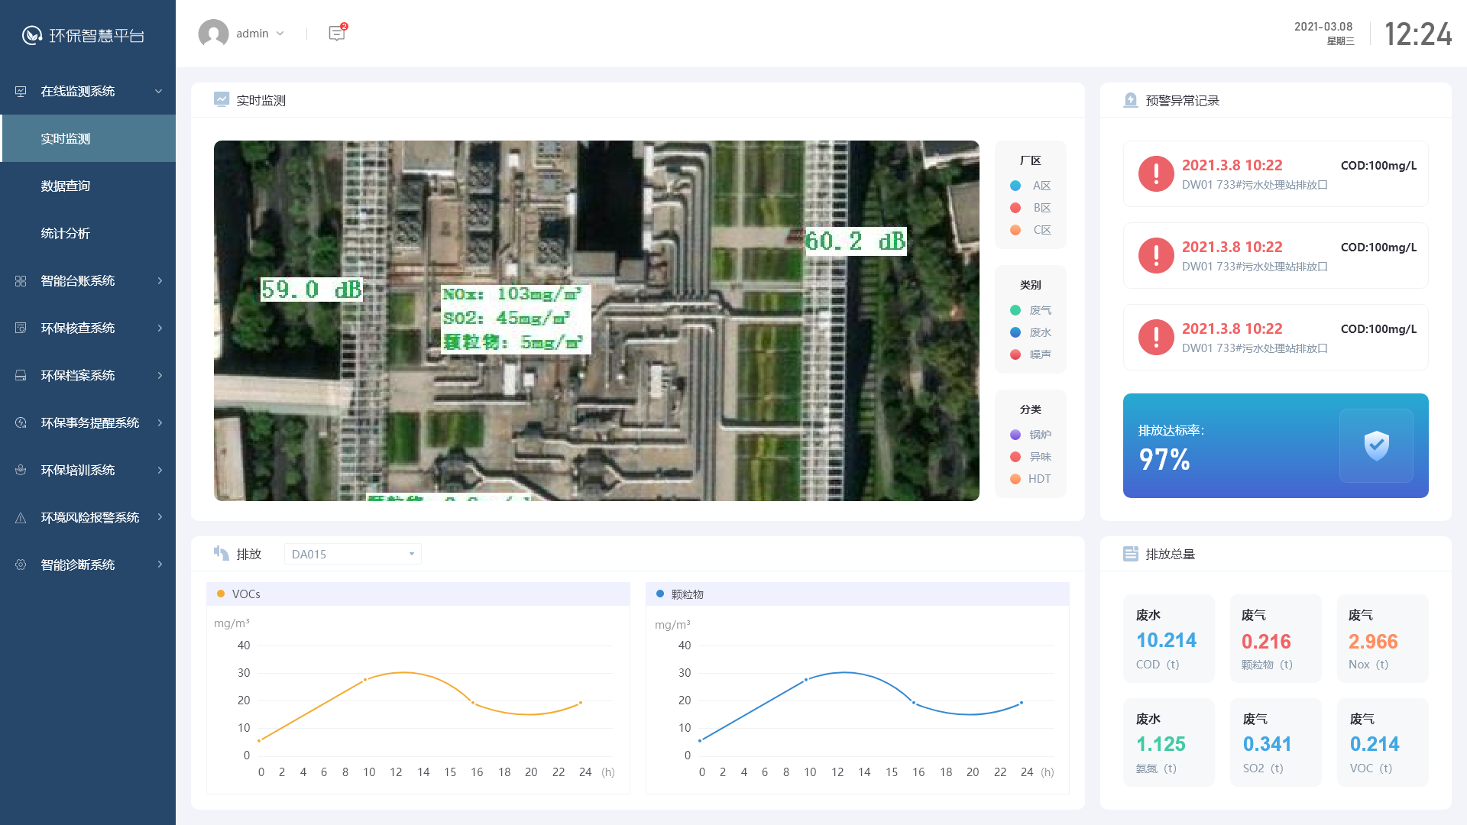Toggle the C区 zone legend filter
This screenshot has width=1467, height=825.
tap(1030, 230)
